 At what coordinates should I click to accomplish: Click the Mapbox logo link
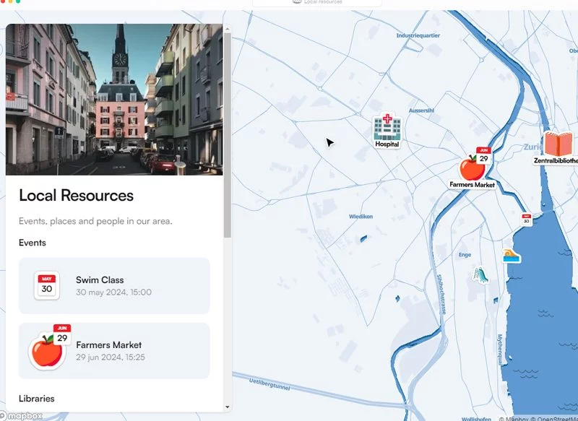click(x=22, y=415)
